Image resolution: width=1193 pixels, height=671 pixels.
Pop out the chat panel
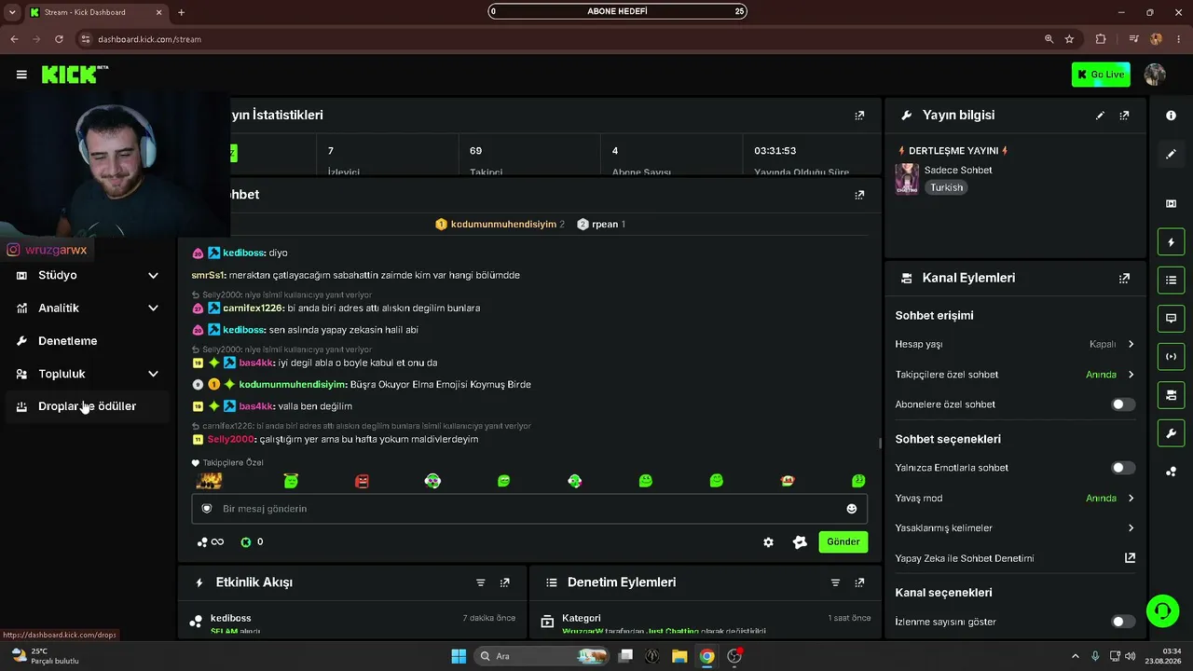point(859,195)
